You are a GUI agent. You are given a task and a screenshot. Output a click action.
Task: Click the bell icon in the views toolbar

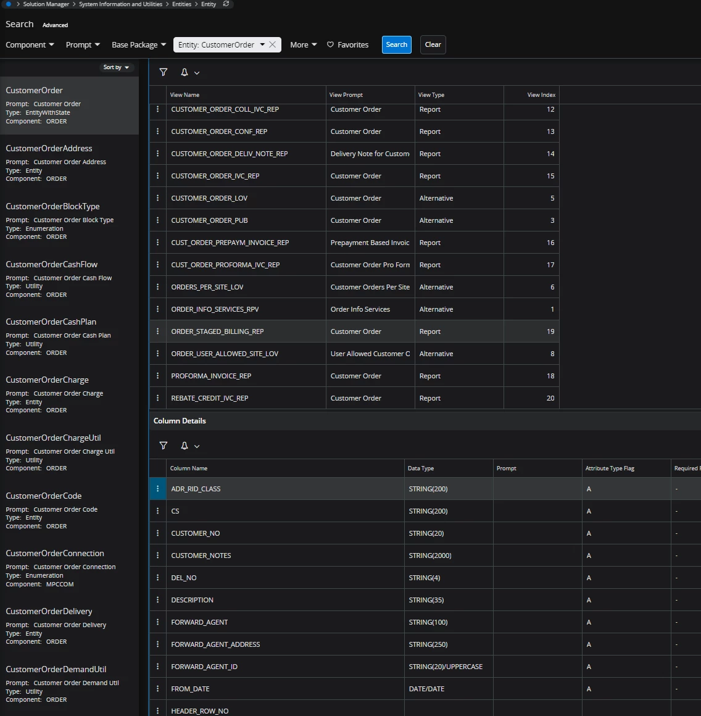(x=184, y=72)
